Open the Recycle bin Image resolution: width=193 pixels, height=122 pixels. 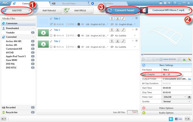[18, 112]
